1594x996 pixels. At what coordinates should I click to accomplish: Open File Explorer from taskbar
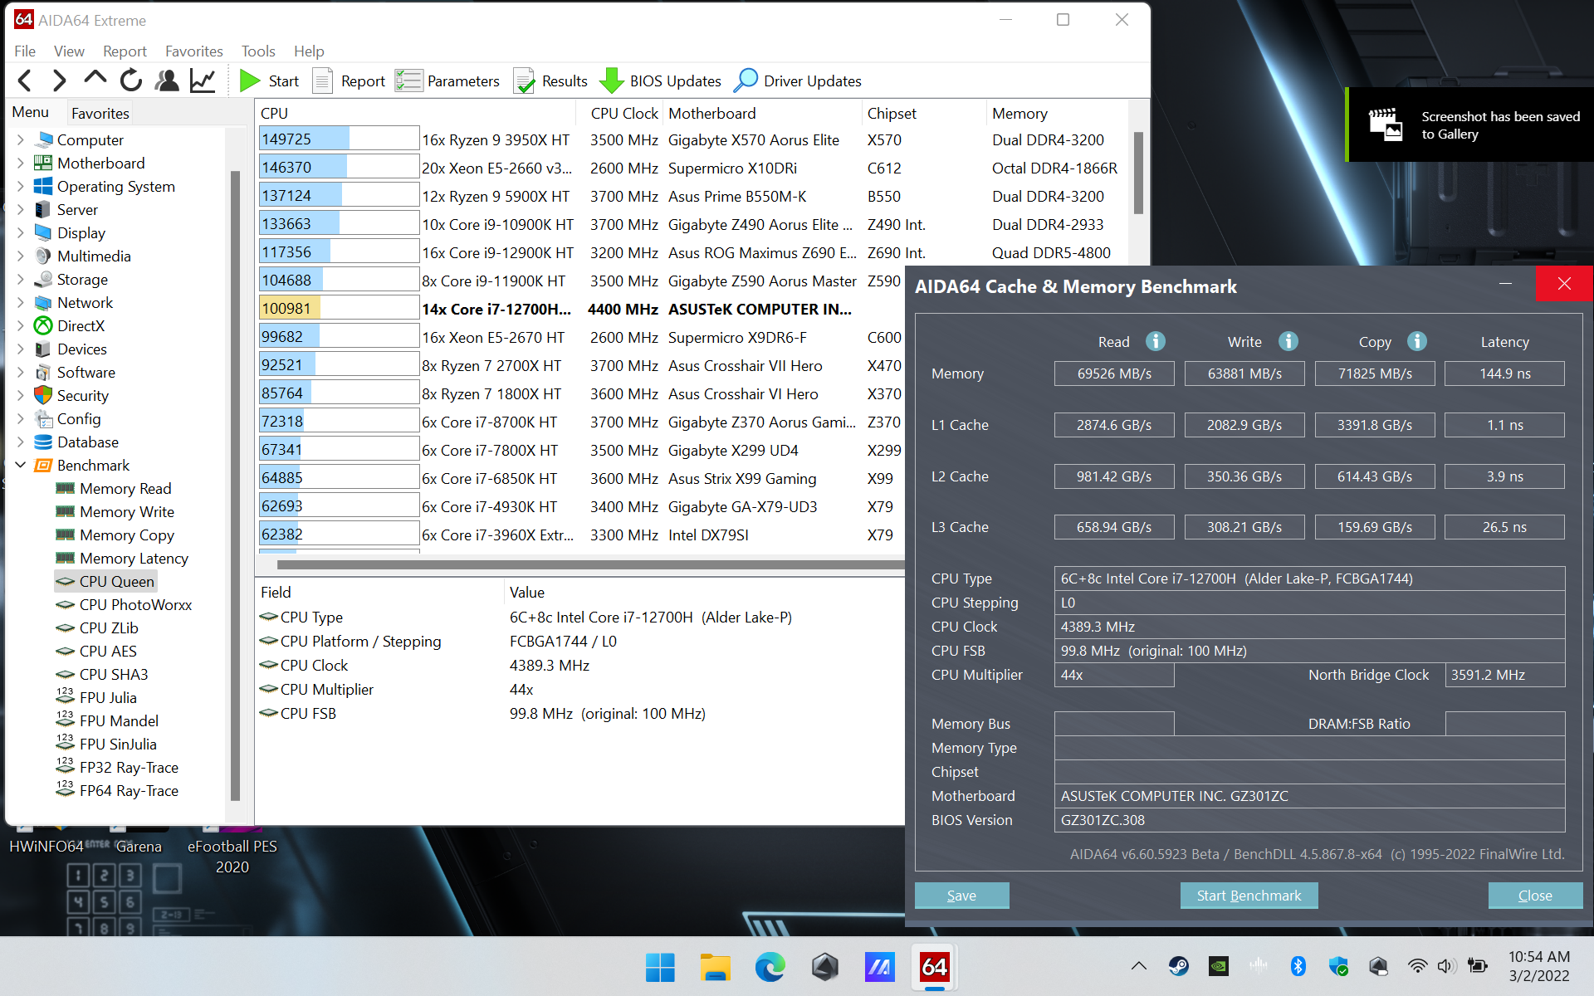pos(715,967)
